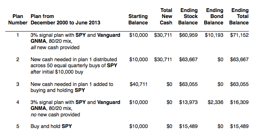Click the Ending Bond Balance header
The image size is (256, 137).
pos(214,17)
